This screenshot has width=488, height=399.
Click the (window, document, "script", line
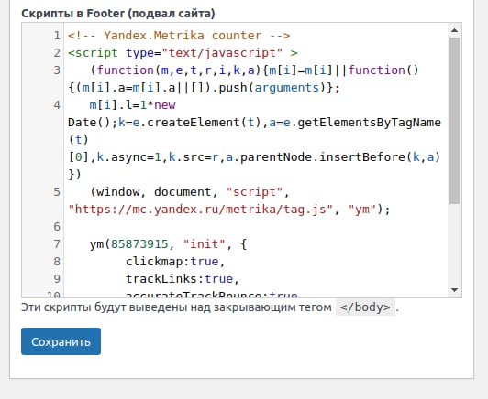190,192
